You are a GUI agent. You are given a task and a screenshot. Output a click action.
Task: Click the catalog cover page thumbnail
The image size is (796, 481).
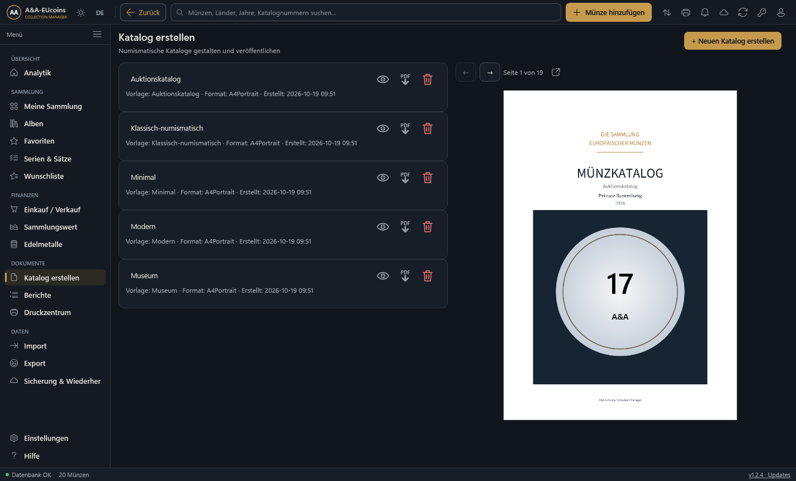(620, 255)
